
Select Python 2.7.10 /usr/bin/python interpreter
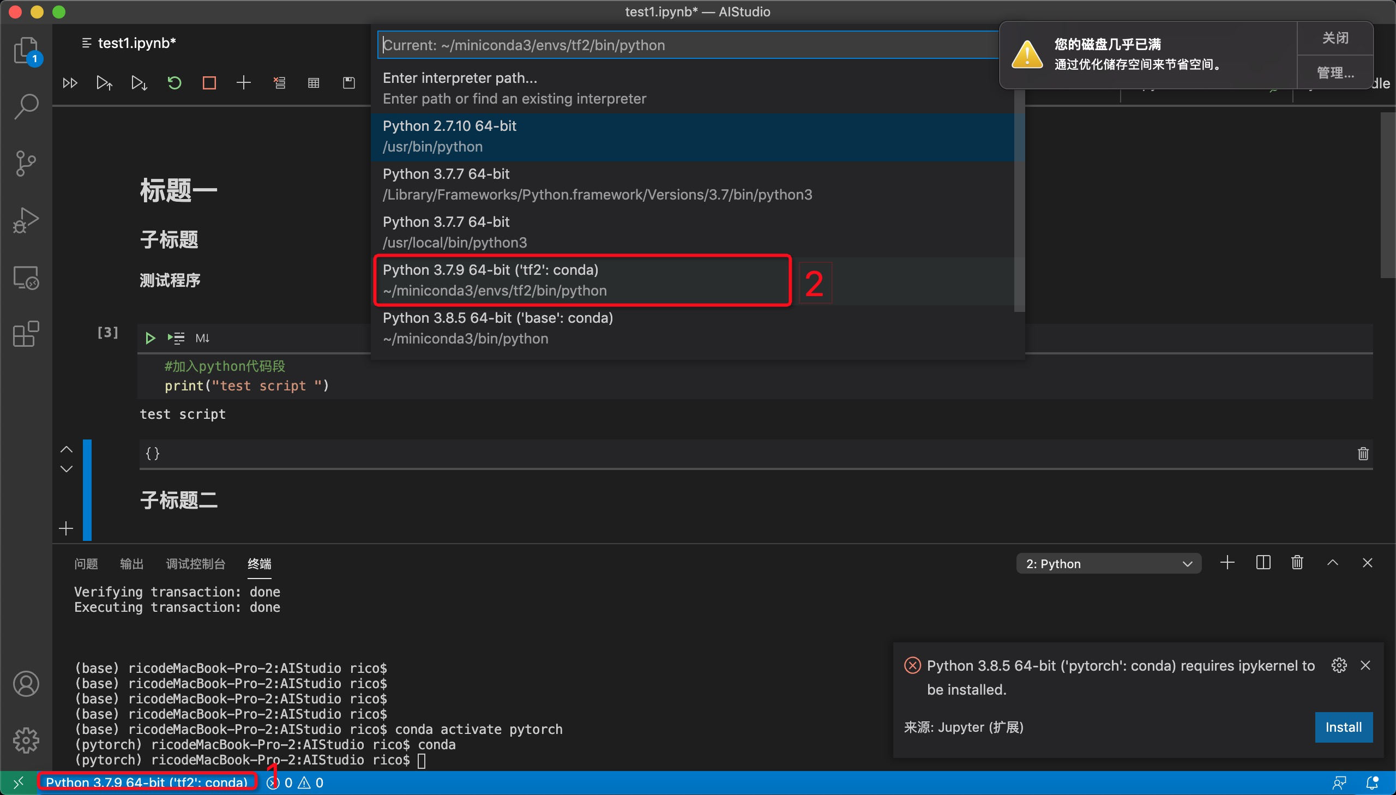point(692,136)
